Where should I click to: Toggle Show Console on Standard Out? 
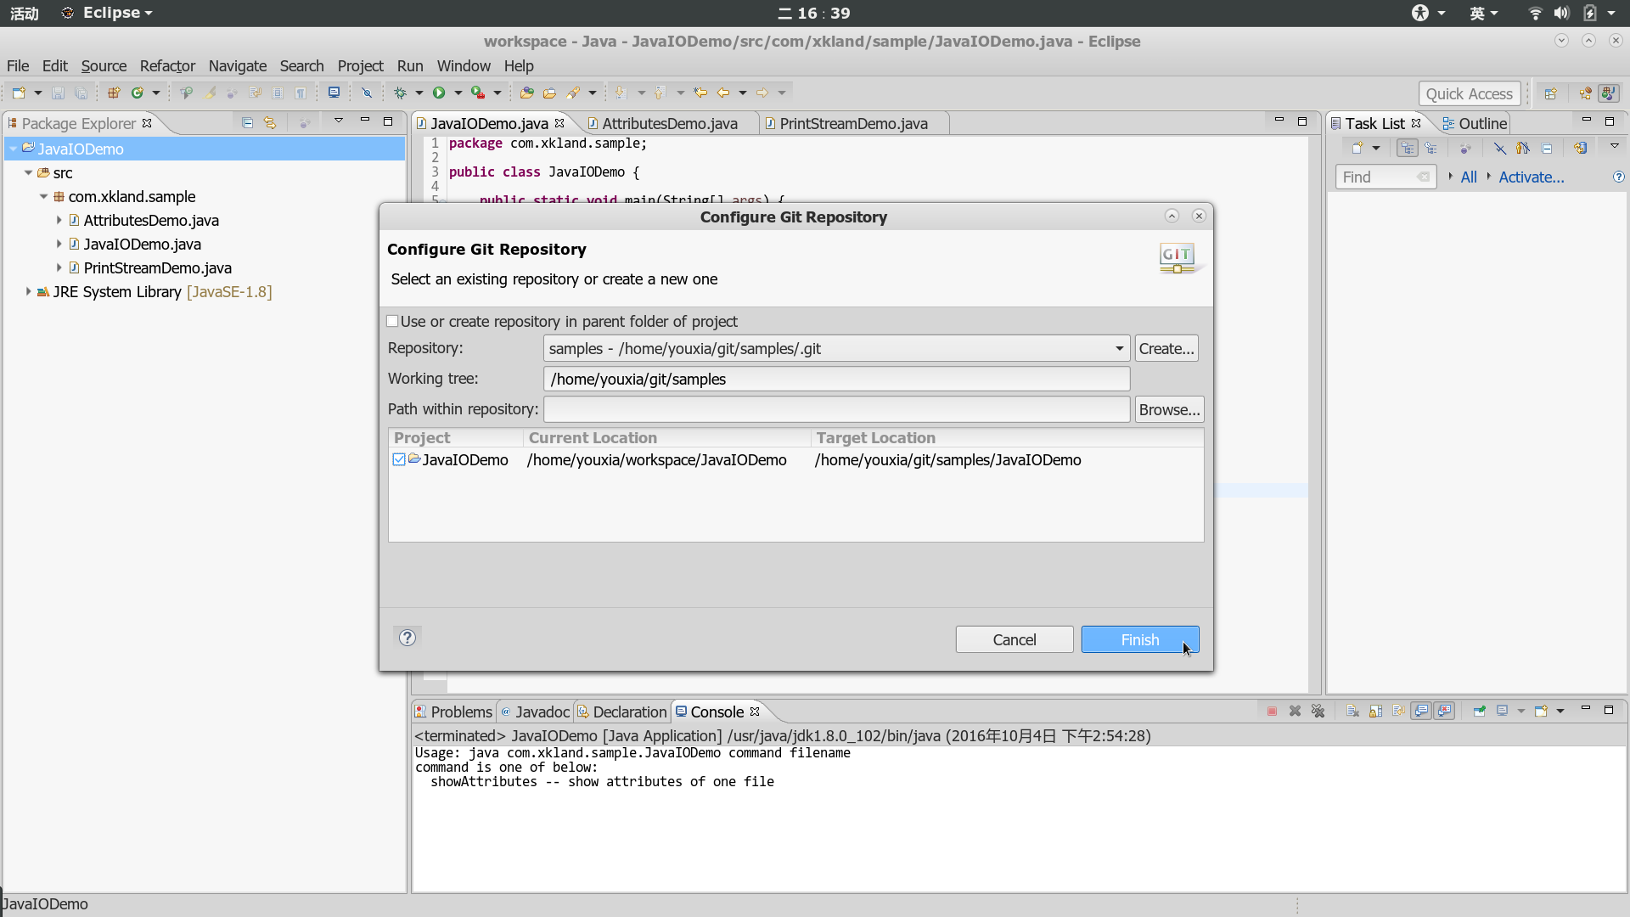pyautogui.click(x=1421, y=711)
